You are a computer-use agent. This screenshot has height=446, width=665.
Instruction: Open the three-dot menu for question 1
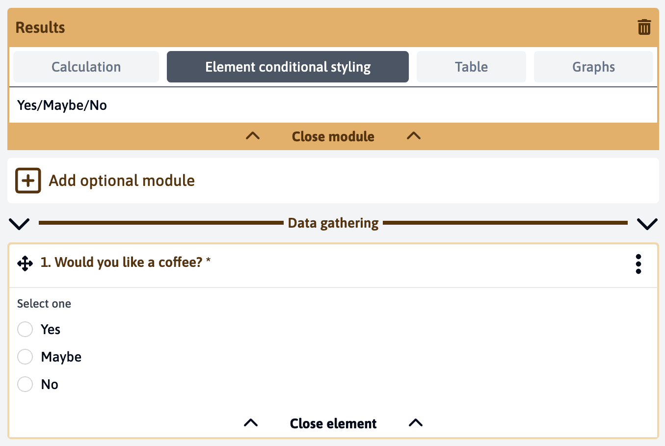(x=638, y=264)
